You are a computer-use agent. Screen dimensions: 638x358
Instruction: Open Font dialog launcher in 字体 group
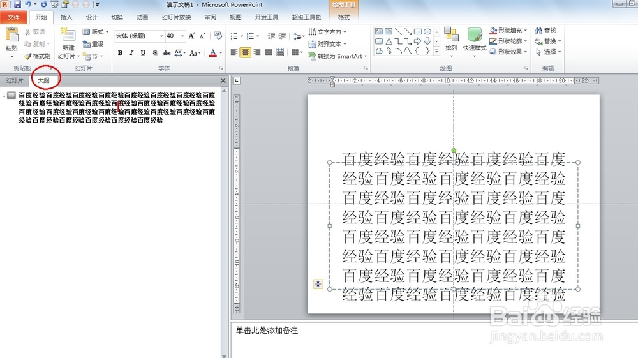point(221,68)
